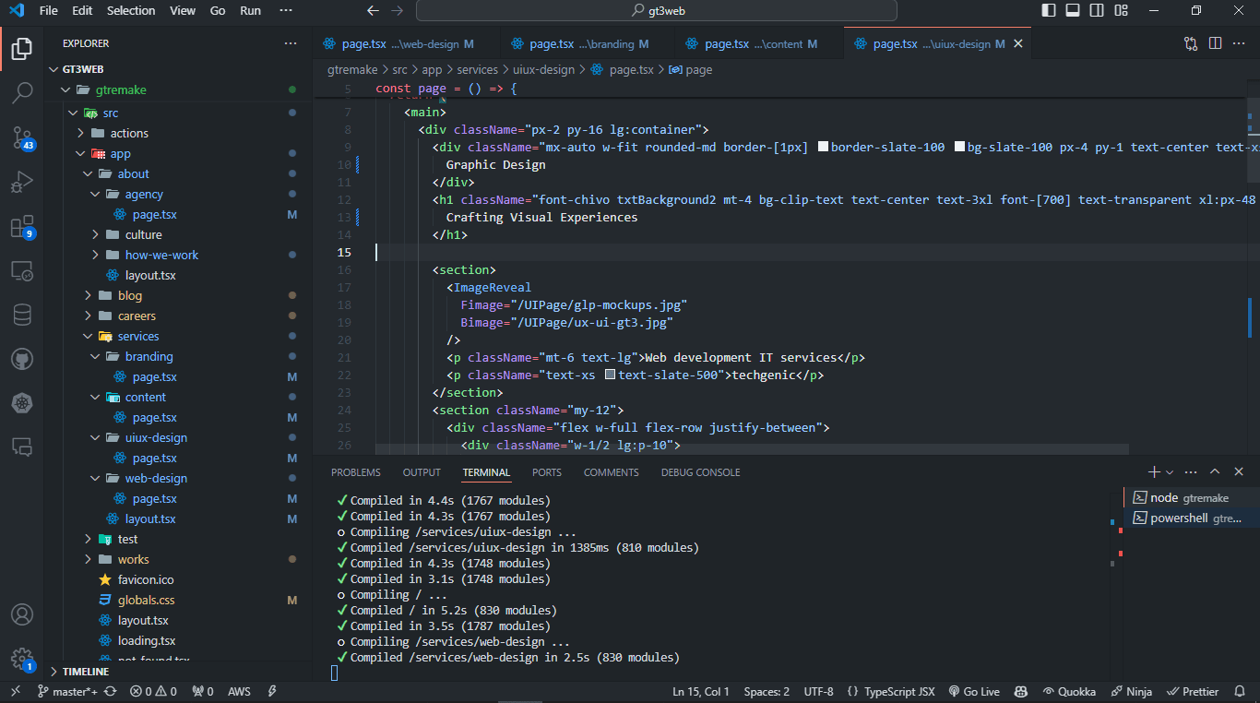
Task: Open the Explorer view in activity bar
Action: tap(21, 48)
